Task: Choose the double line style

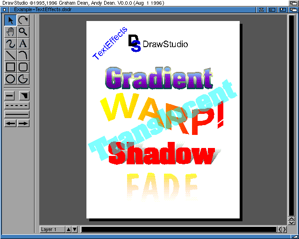Action: click(17, 114)
